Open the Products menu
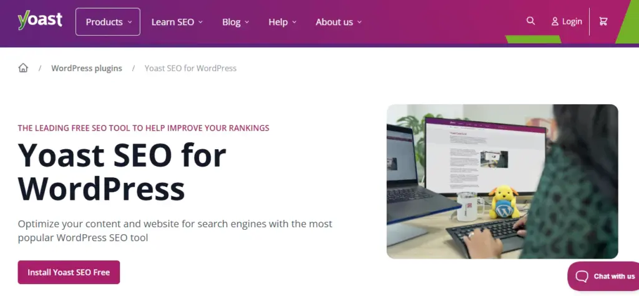The height and width of the screenshot is (296, 639). [x=108, y=22]
